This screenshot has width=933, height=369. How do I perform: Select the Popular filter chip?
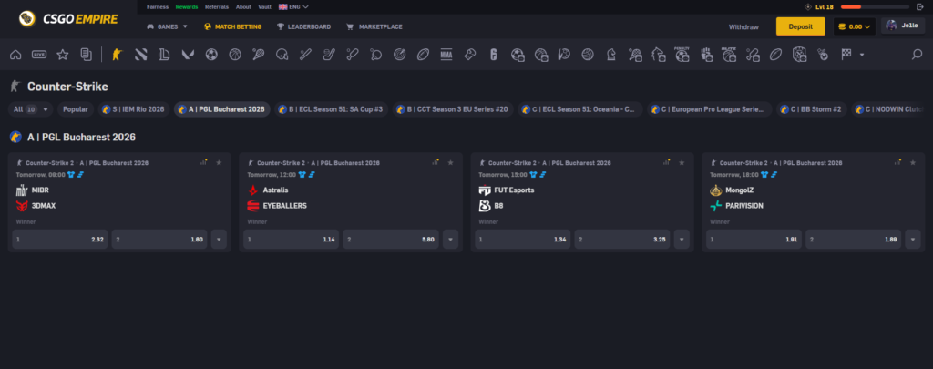pos(76,109)
